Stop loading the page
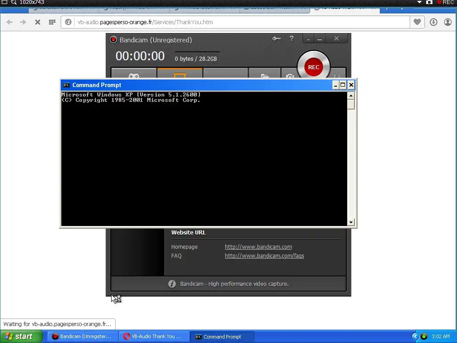Viewport: 457px width, 343px height. click(37, 22)
